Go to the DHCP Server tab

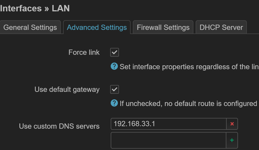221,27
